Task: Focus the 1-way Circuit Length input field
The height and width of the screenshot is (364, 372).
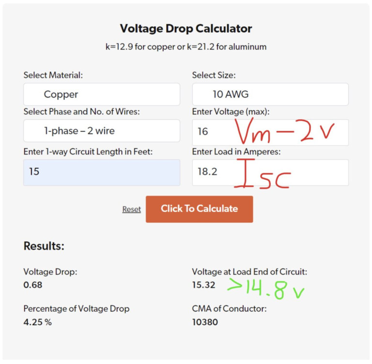Action: tap(101, 172)
